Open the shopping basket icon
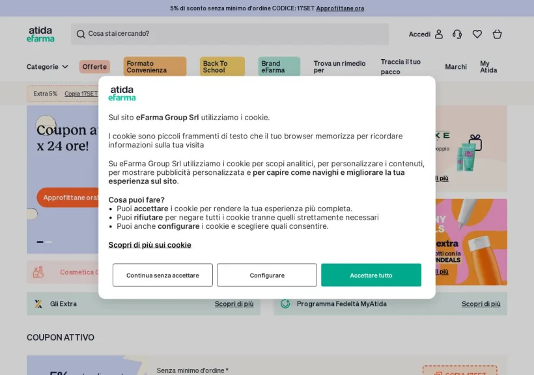This screenshot has height=375, width=534. pyautogui.click(x=498, y=34)
